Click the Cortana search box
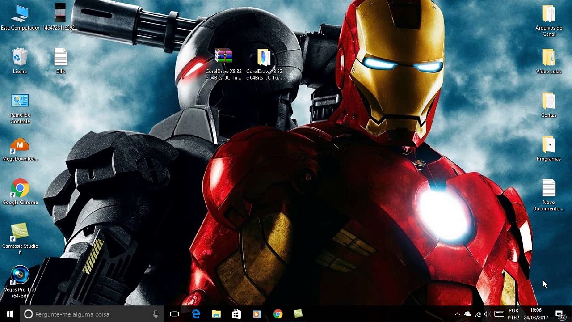Screen dimensions: 572x322 93,314
